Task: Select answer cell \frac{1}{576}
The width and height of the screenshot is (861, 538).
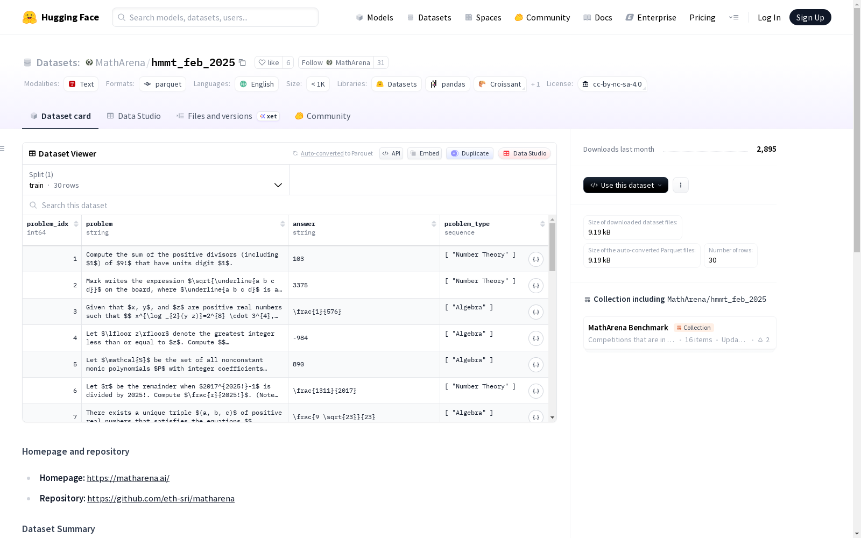Action: [x=364, y=312]
